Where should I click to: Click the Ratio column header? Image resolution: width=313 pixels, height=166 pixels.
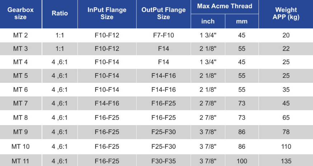(60, 13)
